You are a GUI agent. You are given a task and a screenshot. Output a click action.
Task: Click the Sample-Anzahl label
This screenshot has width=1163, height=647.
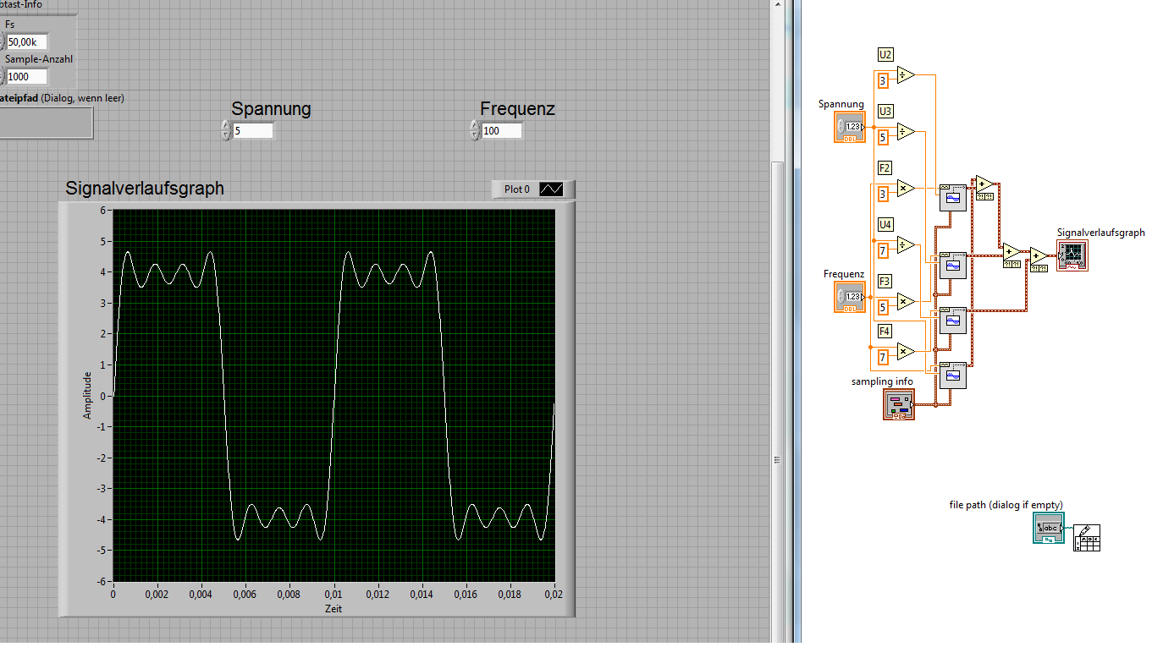click(x=39, y=59)
